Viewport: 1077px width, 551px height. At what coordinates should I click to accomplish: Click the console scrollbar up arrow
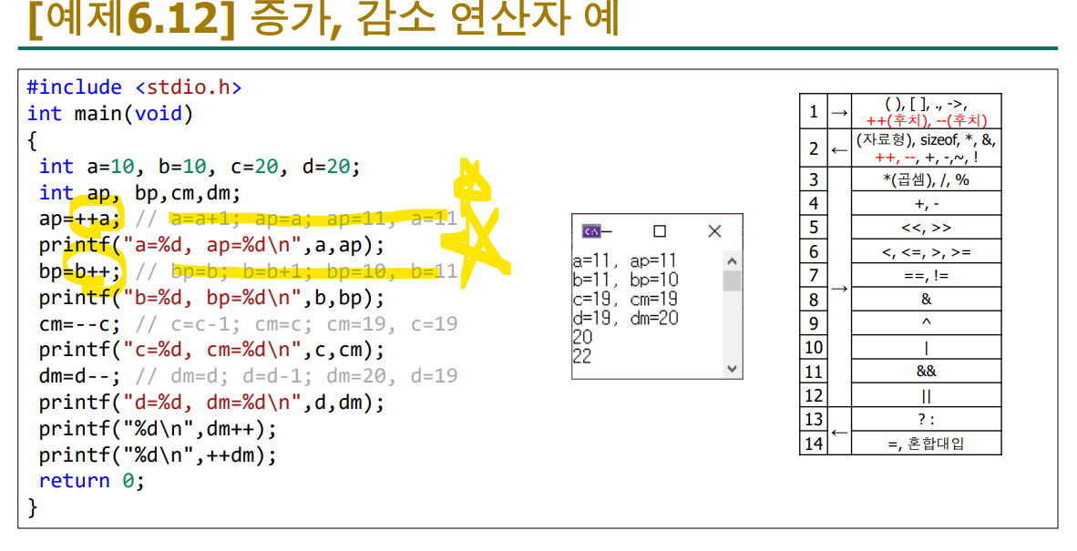733,261
